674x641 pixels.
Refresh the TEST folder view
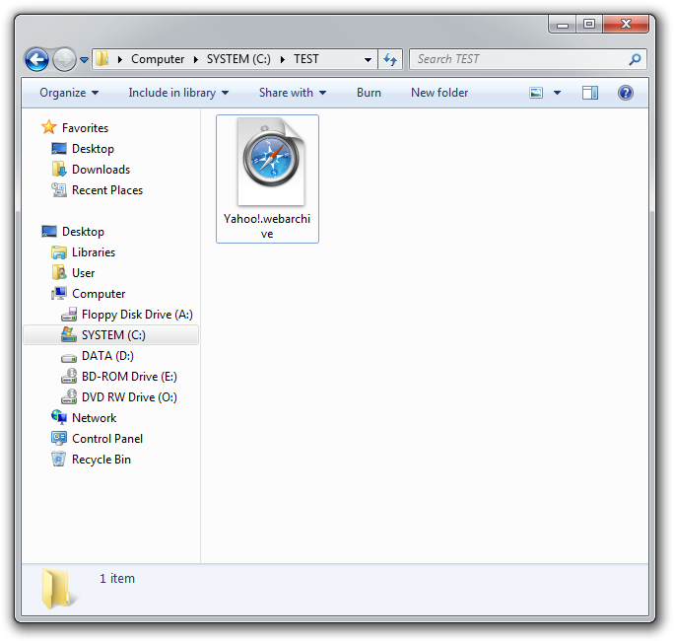coord(390,59)
